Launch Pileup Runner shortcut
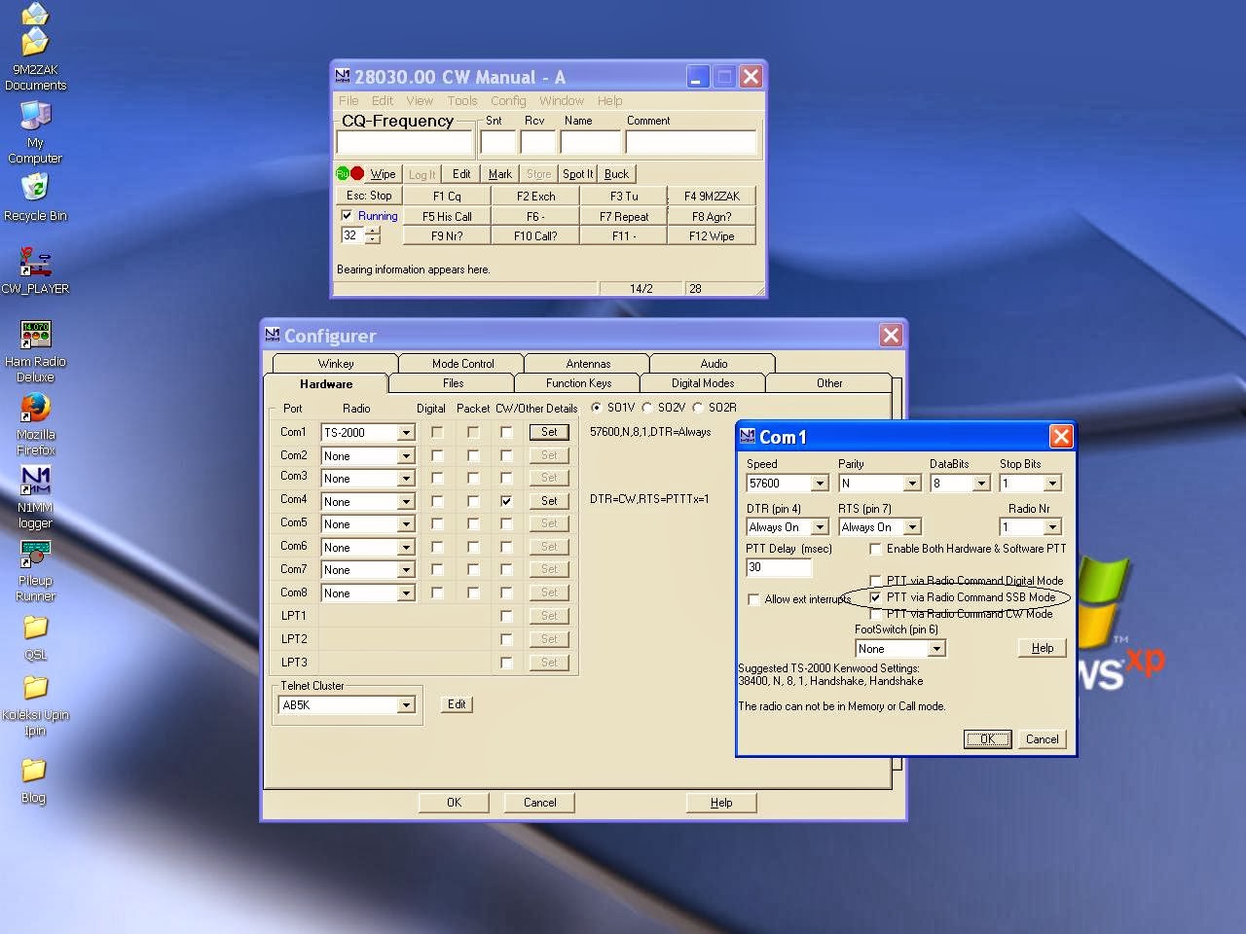 [35, 554]
